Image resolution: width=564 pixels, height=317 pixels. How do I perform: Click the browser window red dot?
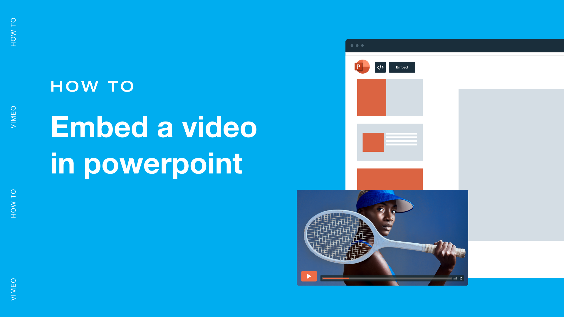click(x=352, y=46)
